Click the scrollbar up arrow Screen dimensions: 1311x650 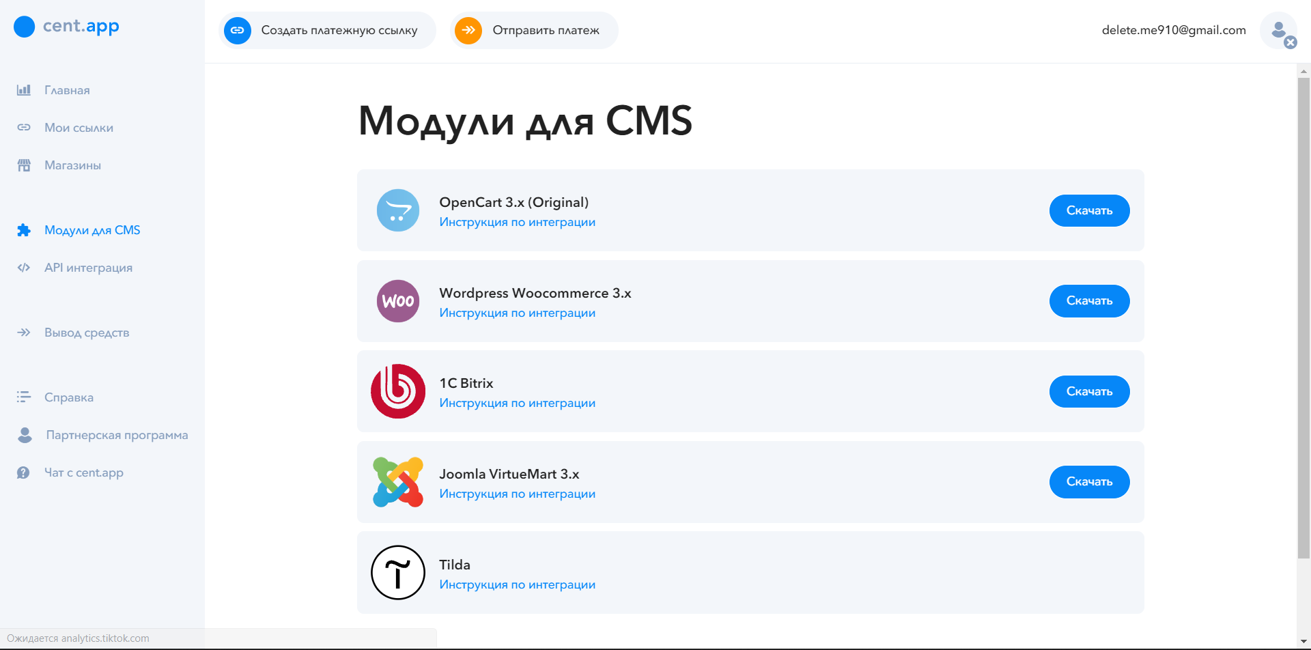pyautogui.click(x=1303, y=71)
